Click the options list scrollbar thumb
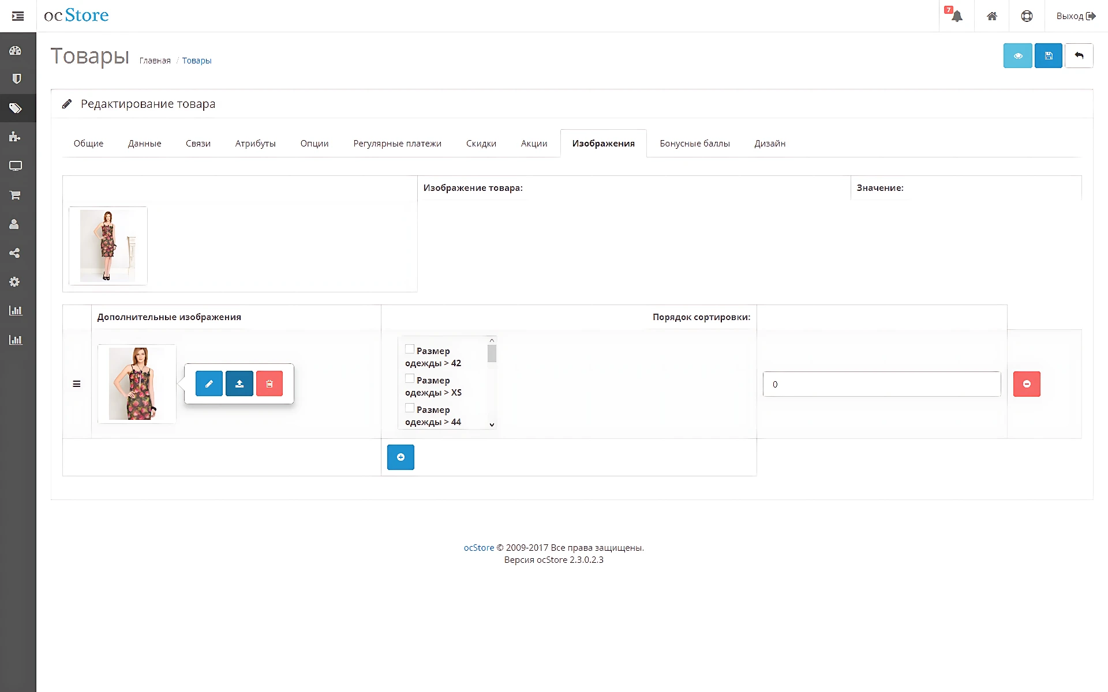Image resolution: width=1108 pixels, height=692 pixels. coord(492,353)
